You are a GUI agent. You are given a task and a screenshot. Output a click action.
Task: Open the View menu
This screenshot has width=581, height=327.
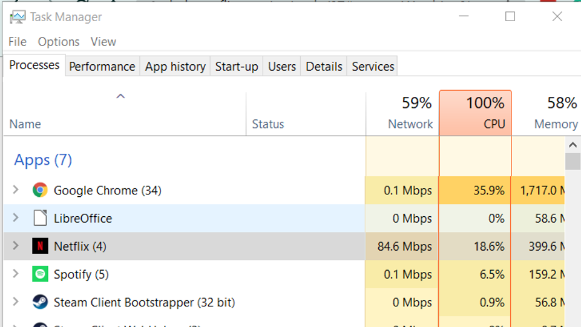pyautogui.click(x=103, y=42)
